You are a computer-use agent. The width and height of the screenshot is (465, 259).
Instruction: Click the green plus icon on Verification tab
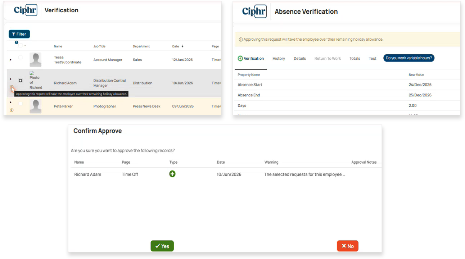coord(240,58)
